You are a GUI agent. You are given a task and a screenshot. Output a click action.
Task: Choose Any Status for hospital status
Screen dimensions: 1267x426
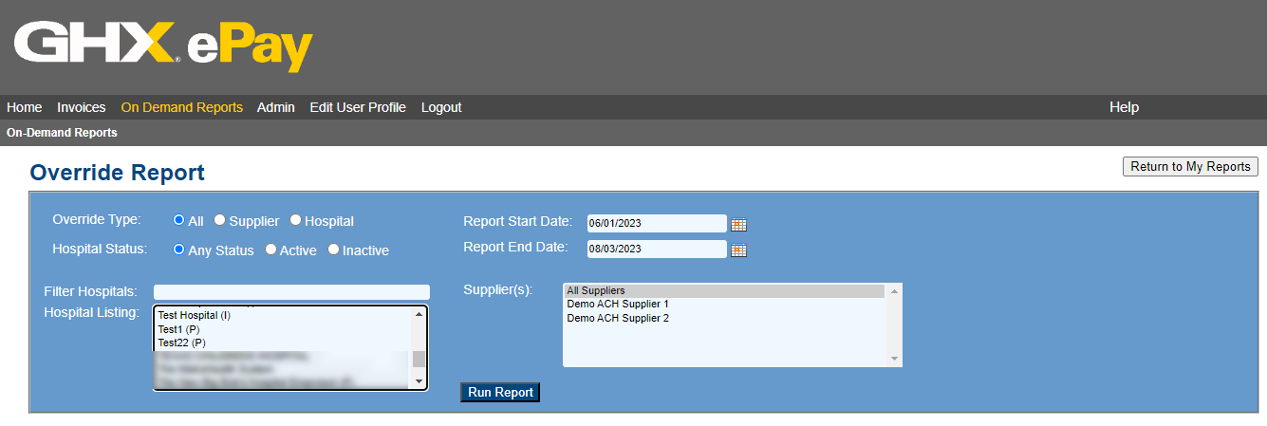(178, 250)
